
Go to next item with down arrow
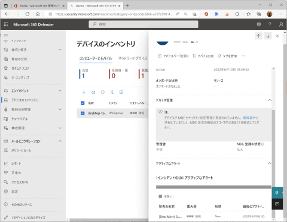pyautogui.click(x=268, y=36)
